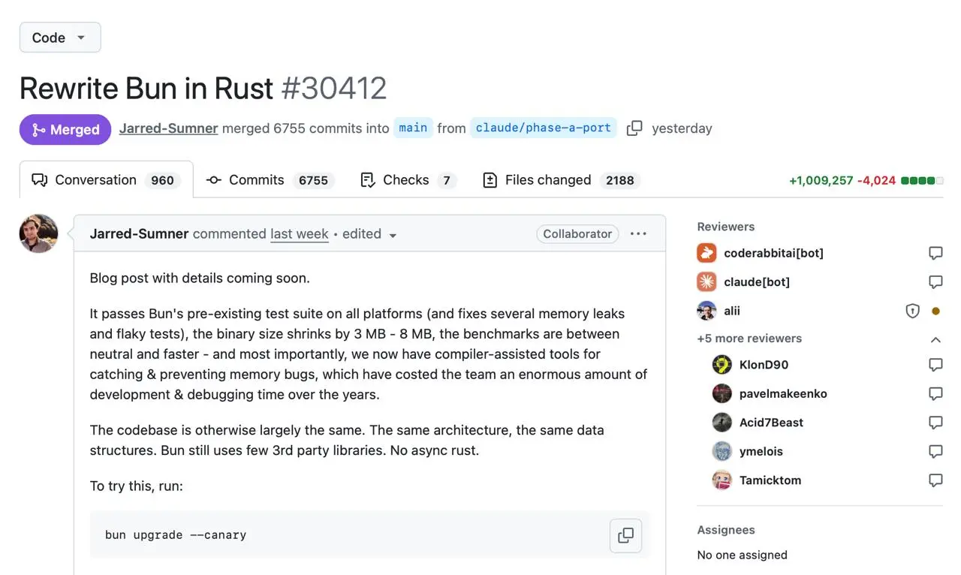View ymelois review comment icon
The width and height of the screenshot is (961, 575).
pos(935,451)
